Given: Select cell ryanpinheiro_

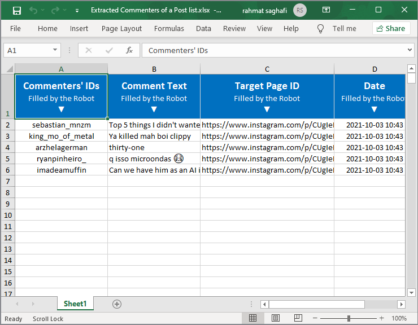Looking at the screenshot, I should 62,159.
